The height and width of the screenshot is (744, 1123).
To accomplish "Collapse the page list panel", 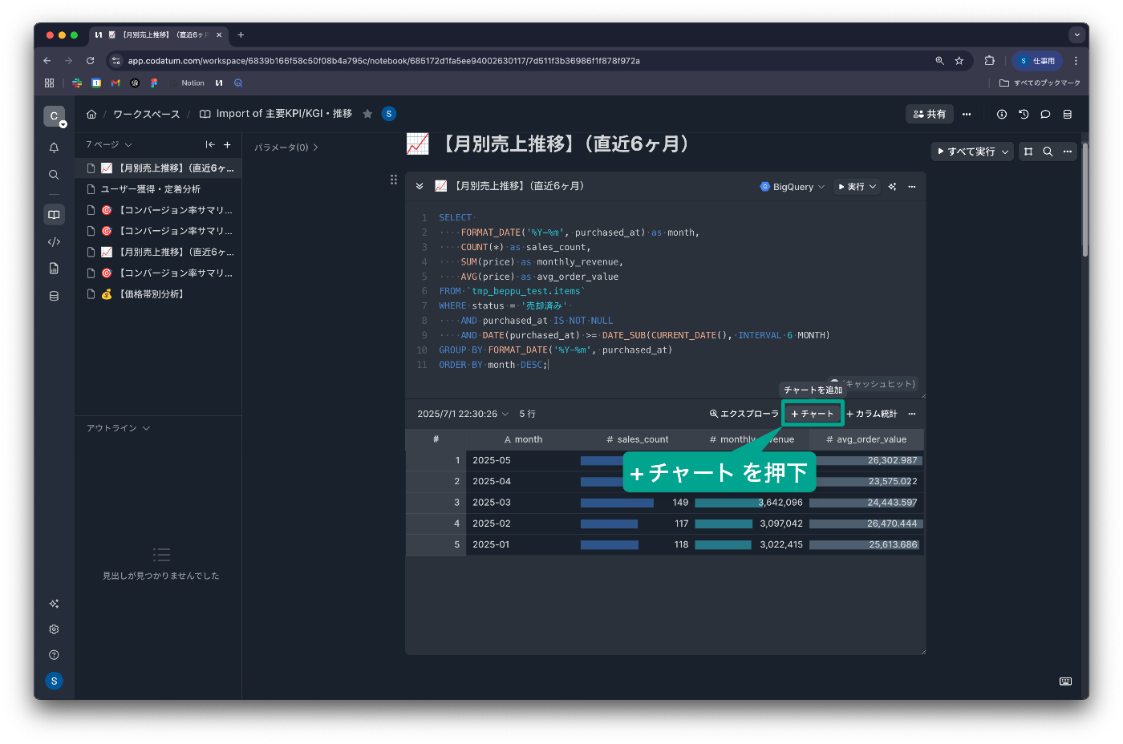I will tap(209, 144).
